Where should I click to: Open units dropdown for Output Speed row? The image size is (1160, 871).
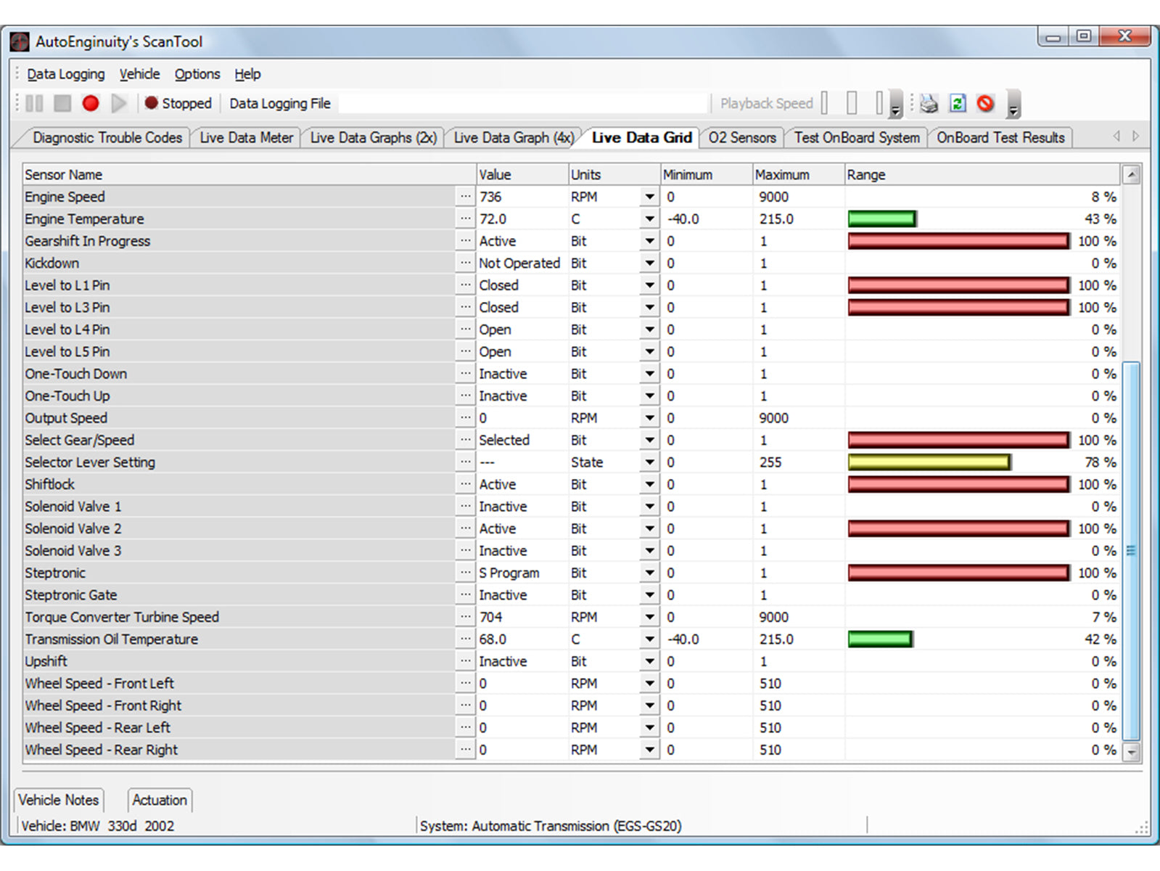[649, 418]
